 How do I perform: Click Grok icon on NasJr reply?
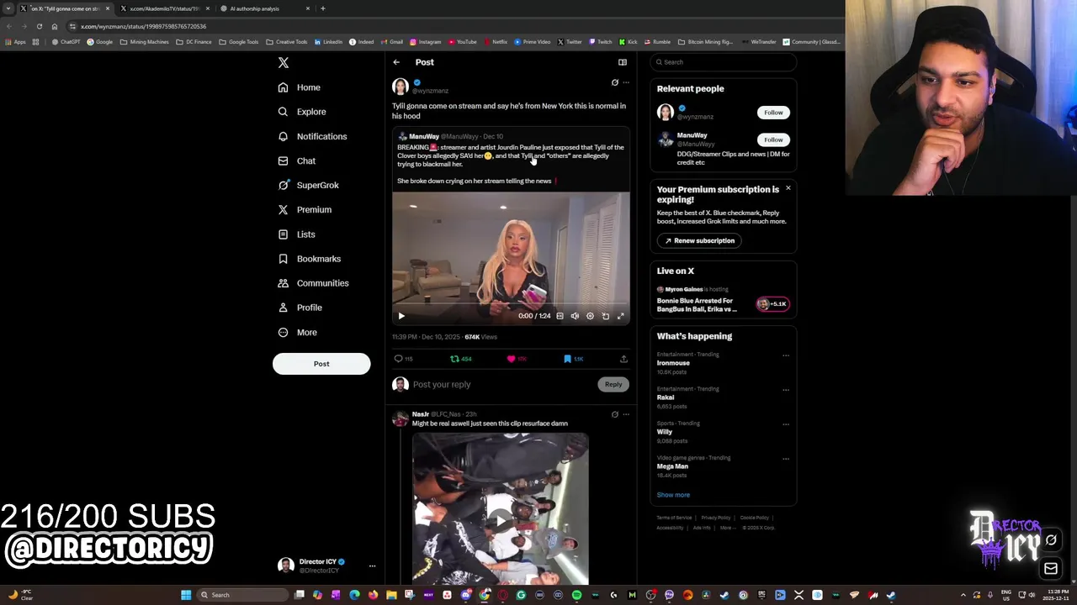pyautogui.click(x=615, y=414)
